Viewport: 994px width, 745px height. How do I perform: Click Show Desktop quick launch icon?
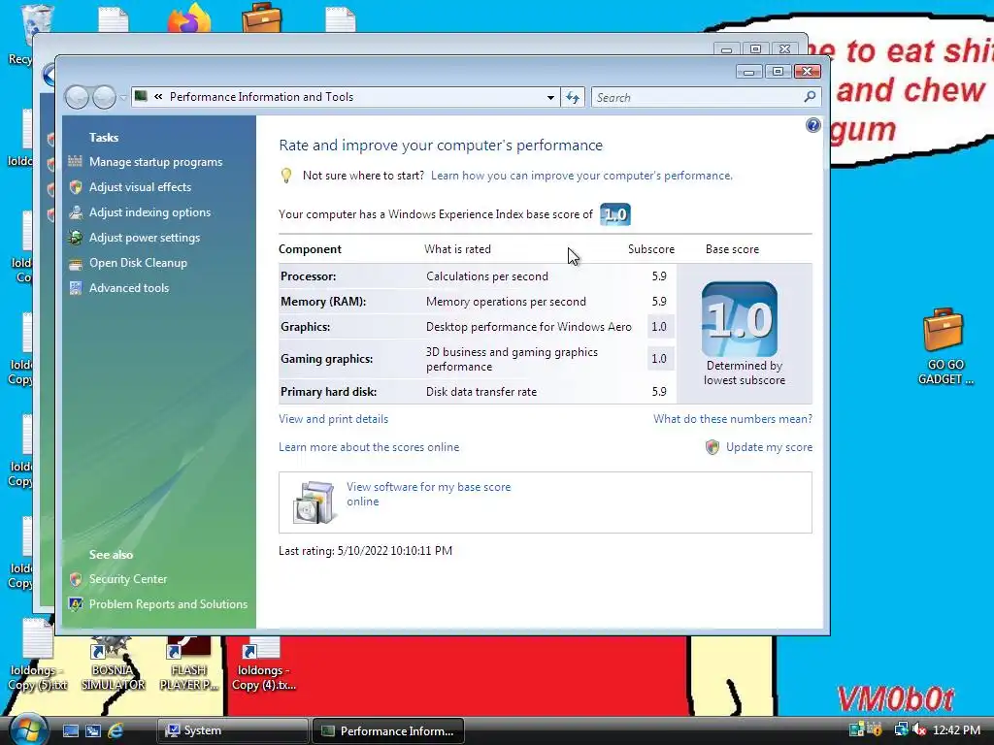pyautogui.click(x=70, y=730)
